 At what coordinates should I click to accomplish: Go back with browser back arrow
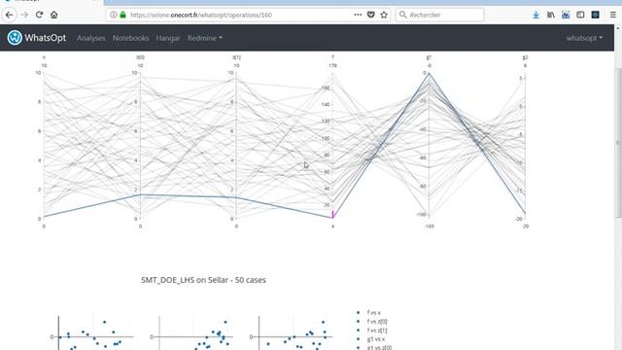[9, 16]
